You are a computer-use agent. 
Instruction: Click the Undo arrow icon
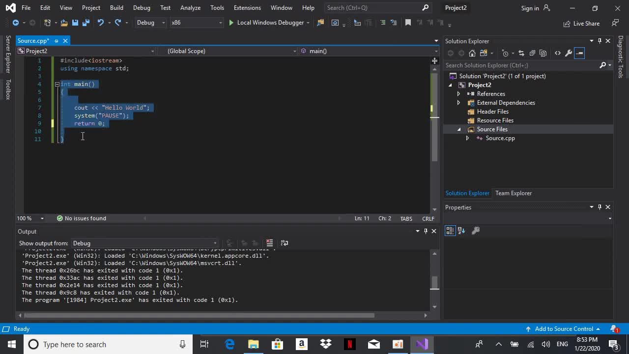(101, 23)
